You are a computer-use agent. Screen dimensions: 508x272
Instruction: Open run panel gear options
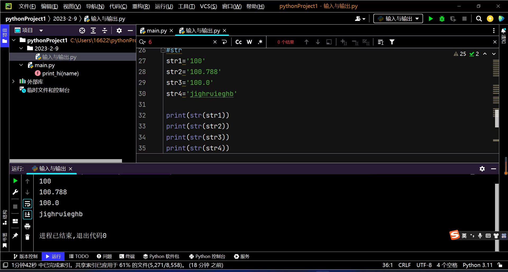tap(482, 169)
